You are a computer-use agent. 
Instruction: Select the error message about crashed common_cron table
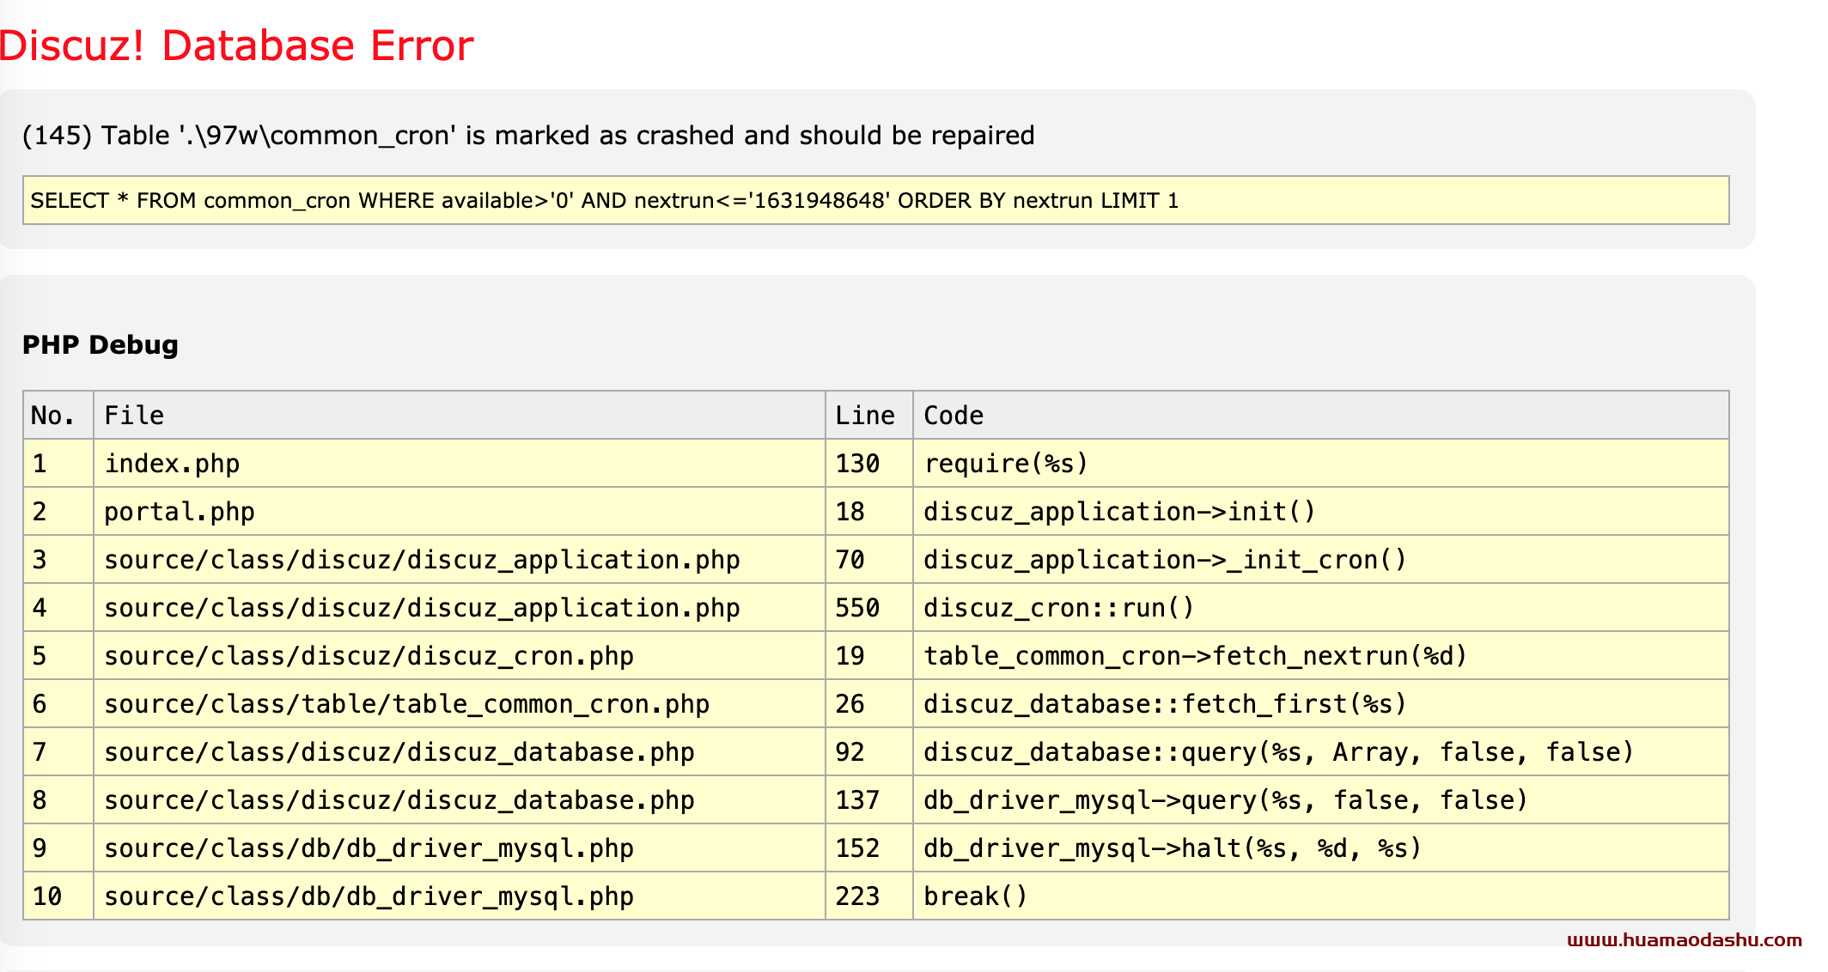528,136
